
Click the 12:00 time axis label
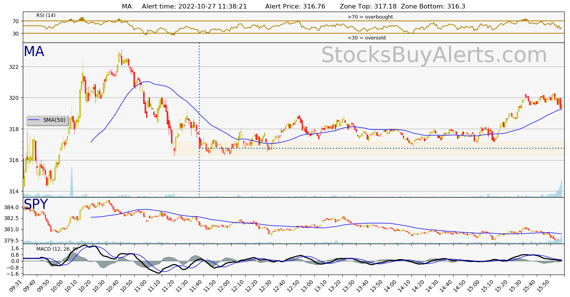224,285
